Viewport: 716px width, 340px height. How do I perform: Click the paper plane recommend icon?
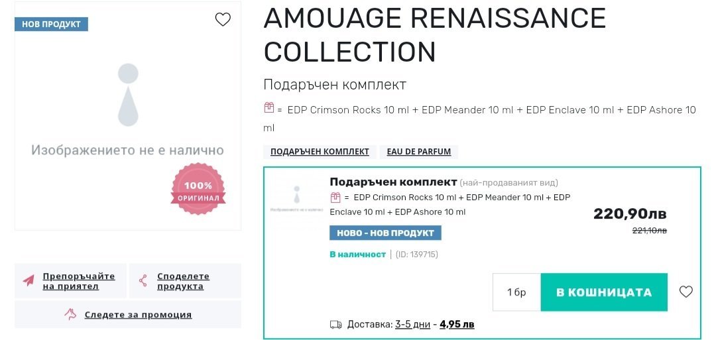pos(29,280)
